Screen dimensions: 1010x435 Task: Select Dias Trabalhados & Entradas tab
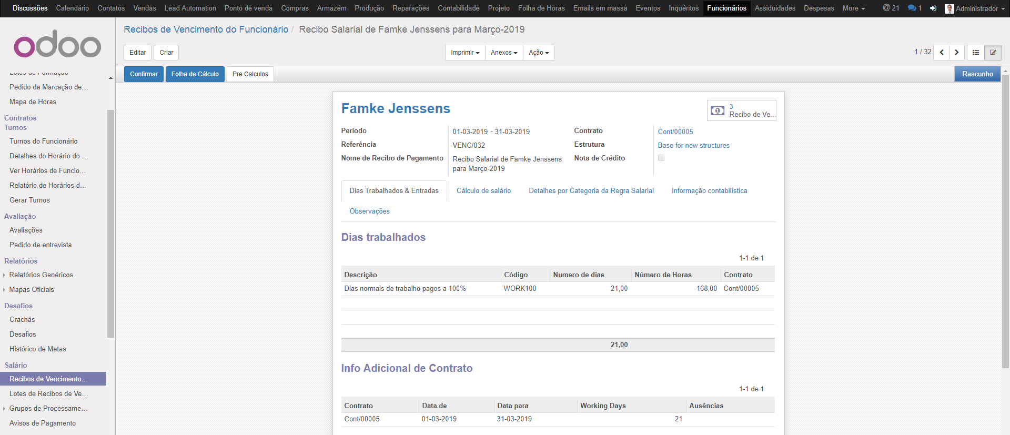coord(394,191)
